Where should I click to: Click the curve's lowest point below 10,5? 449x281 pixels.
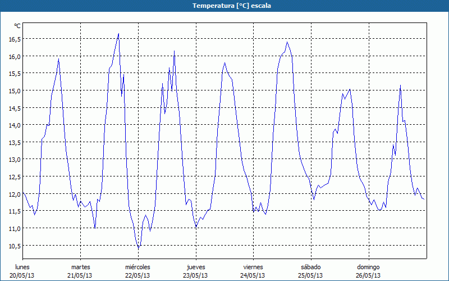click(x=139, y=248)
